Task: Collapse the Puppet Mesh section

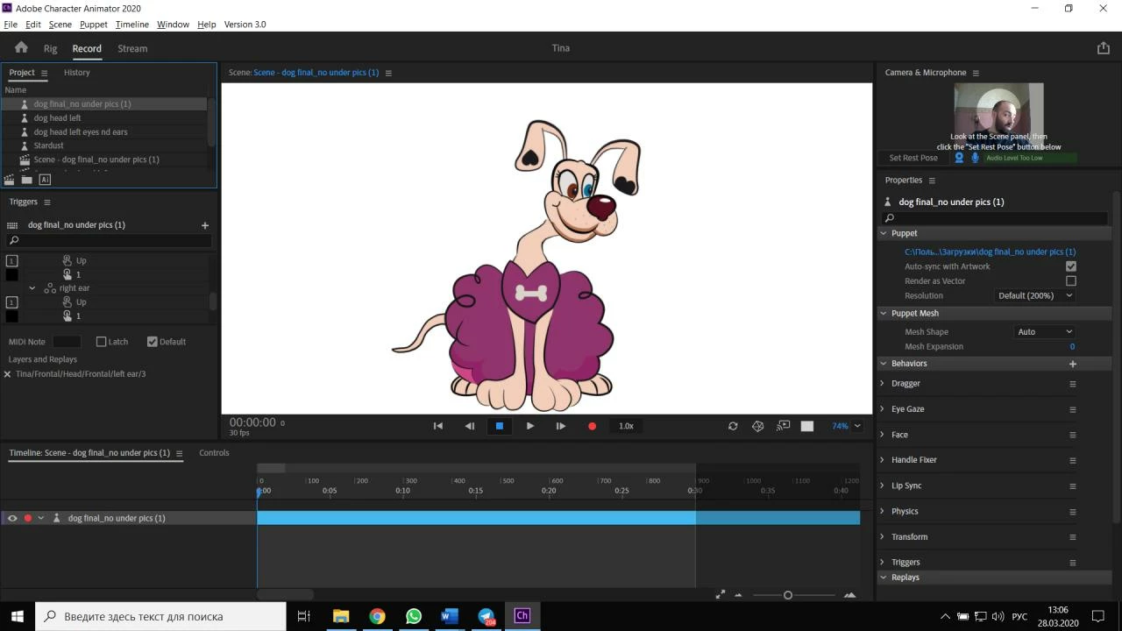Action: 883,314
